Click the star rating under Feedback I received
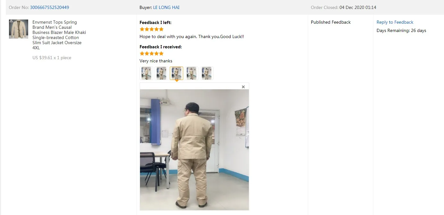Screen dimensions: 444x215 coord(152,53)
